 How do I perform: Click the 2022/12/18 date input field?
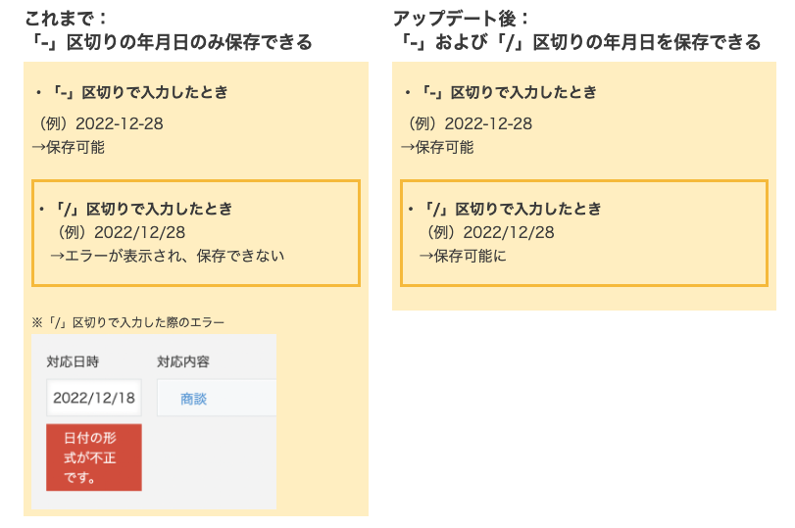point(94,398)
